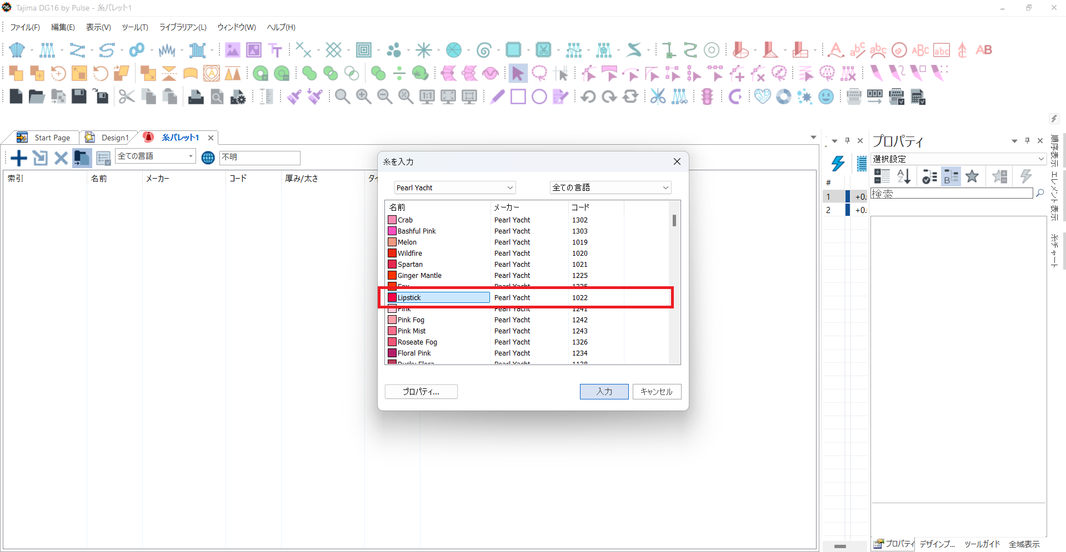Viewport: 1066px width, 552px height.
Task: Click the favorites star in properties
Action: [x=972, y=176]
